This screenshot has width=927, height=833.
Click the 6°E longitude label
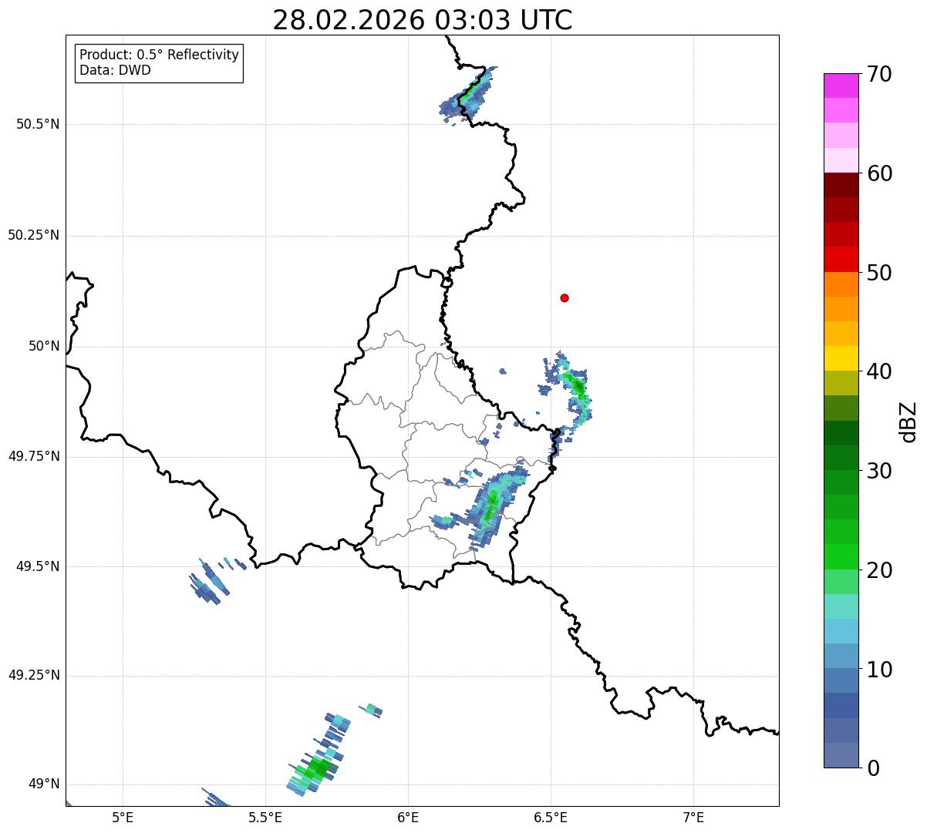(x=408, y=817)
